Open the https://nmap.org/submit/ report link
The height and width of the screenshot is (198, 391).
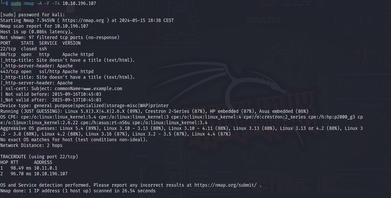226,185
